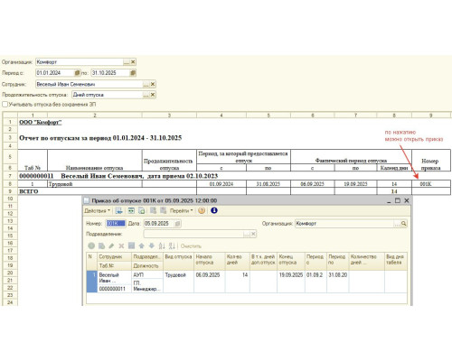
Task: Click the Номер field containing 001К
Action: point(116,224)
